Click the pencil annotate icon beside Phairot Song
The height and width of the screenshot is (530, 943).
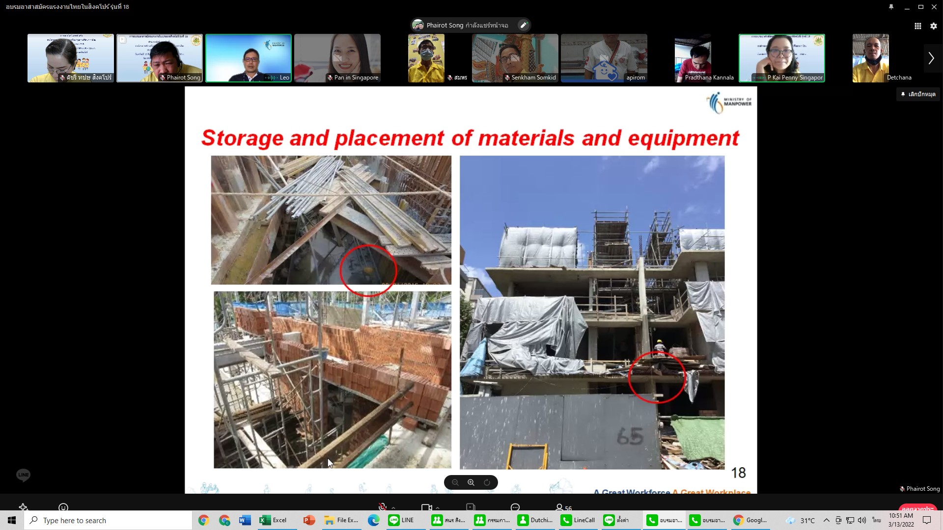524,25
